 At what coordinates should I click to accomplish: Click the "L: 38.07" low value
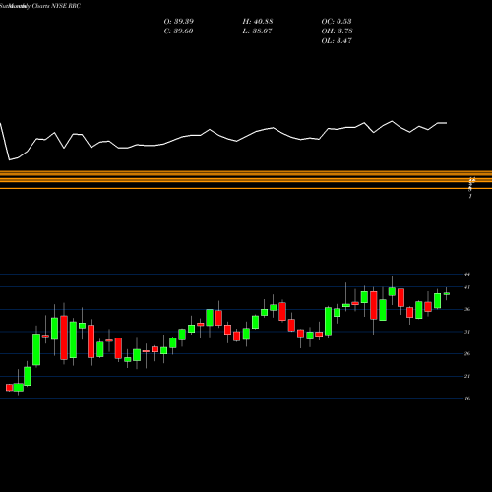257,31
